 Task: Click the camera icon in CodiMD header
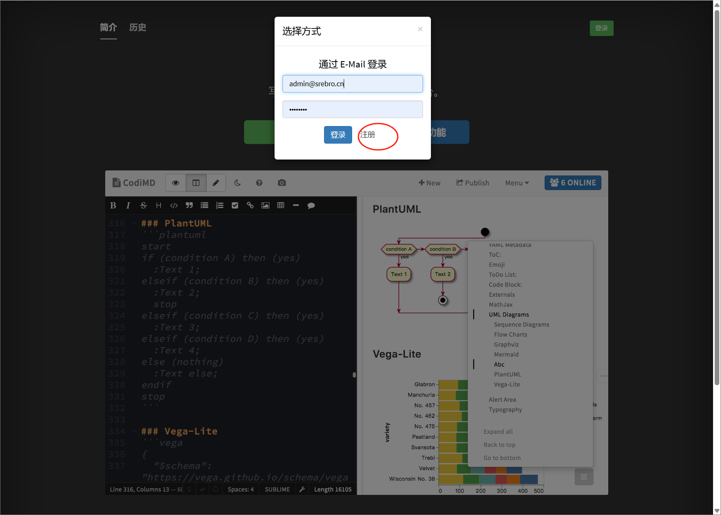[x=282, y=183]
